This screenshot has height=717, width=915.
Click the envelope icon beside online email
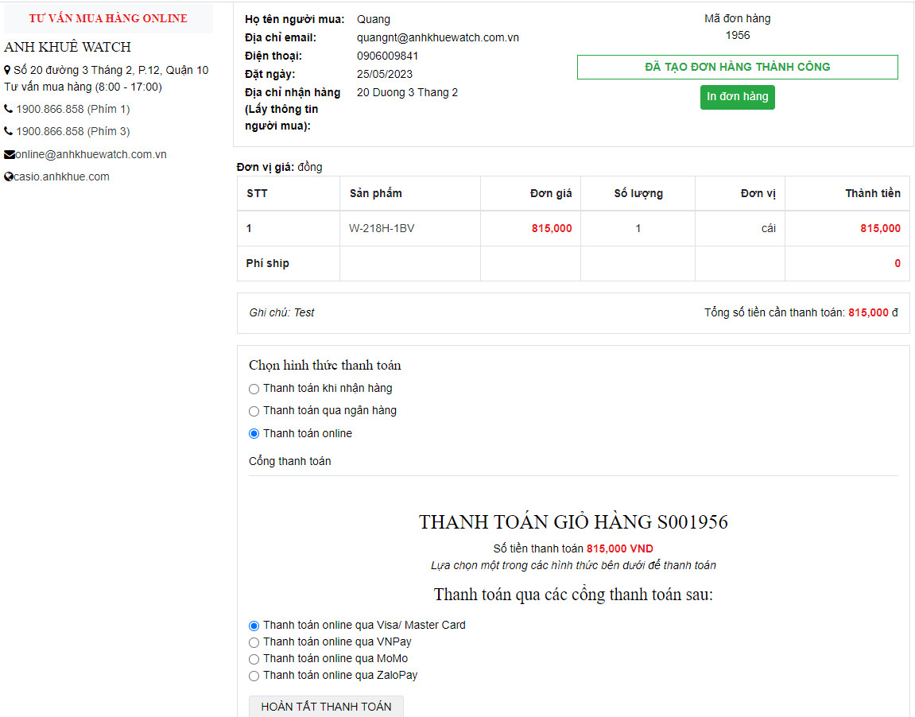pos(10,154)
